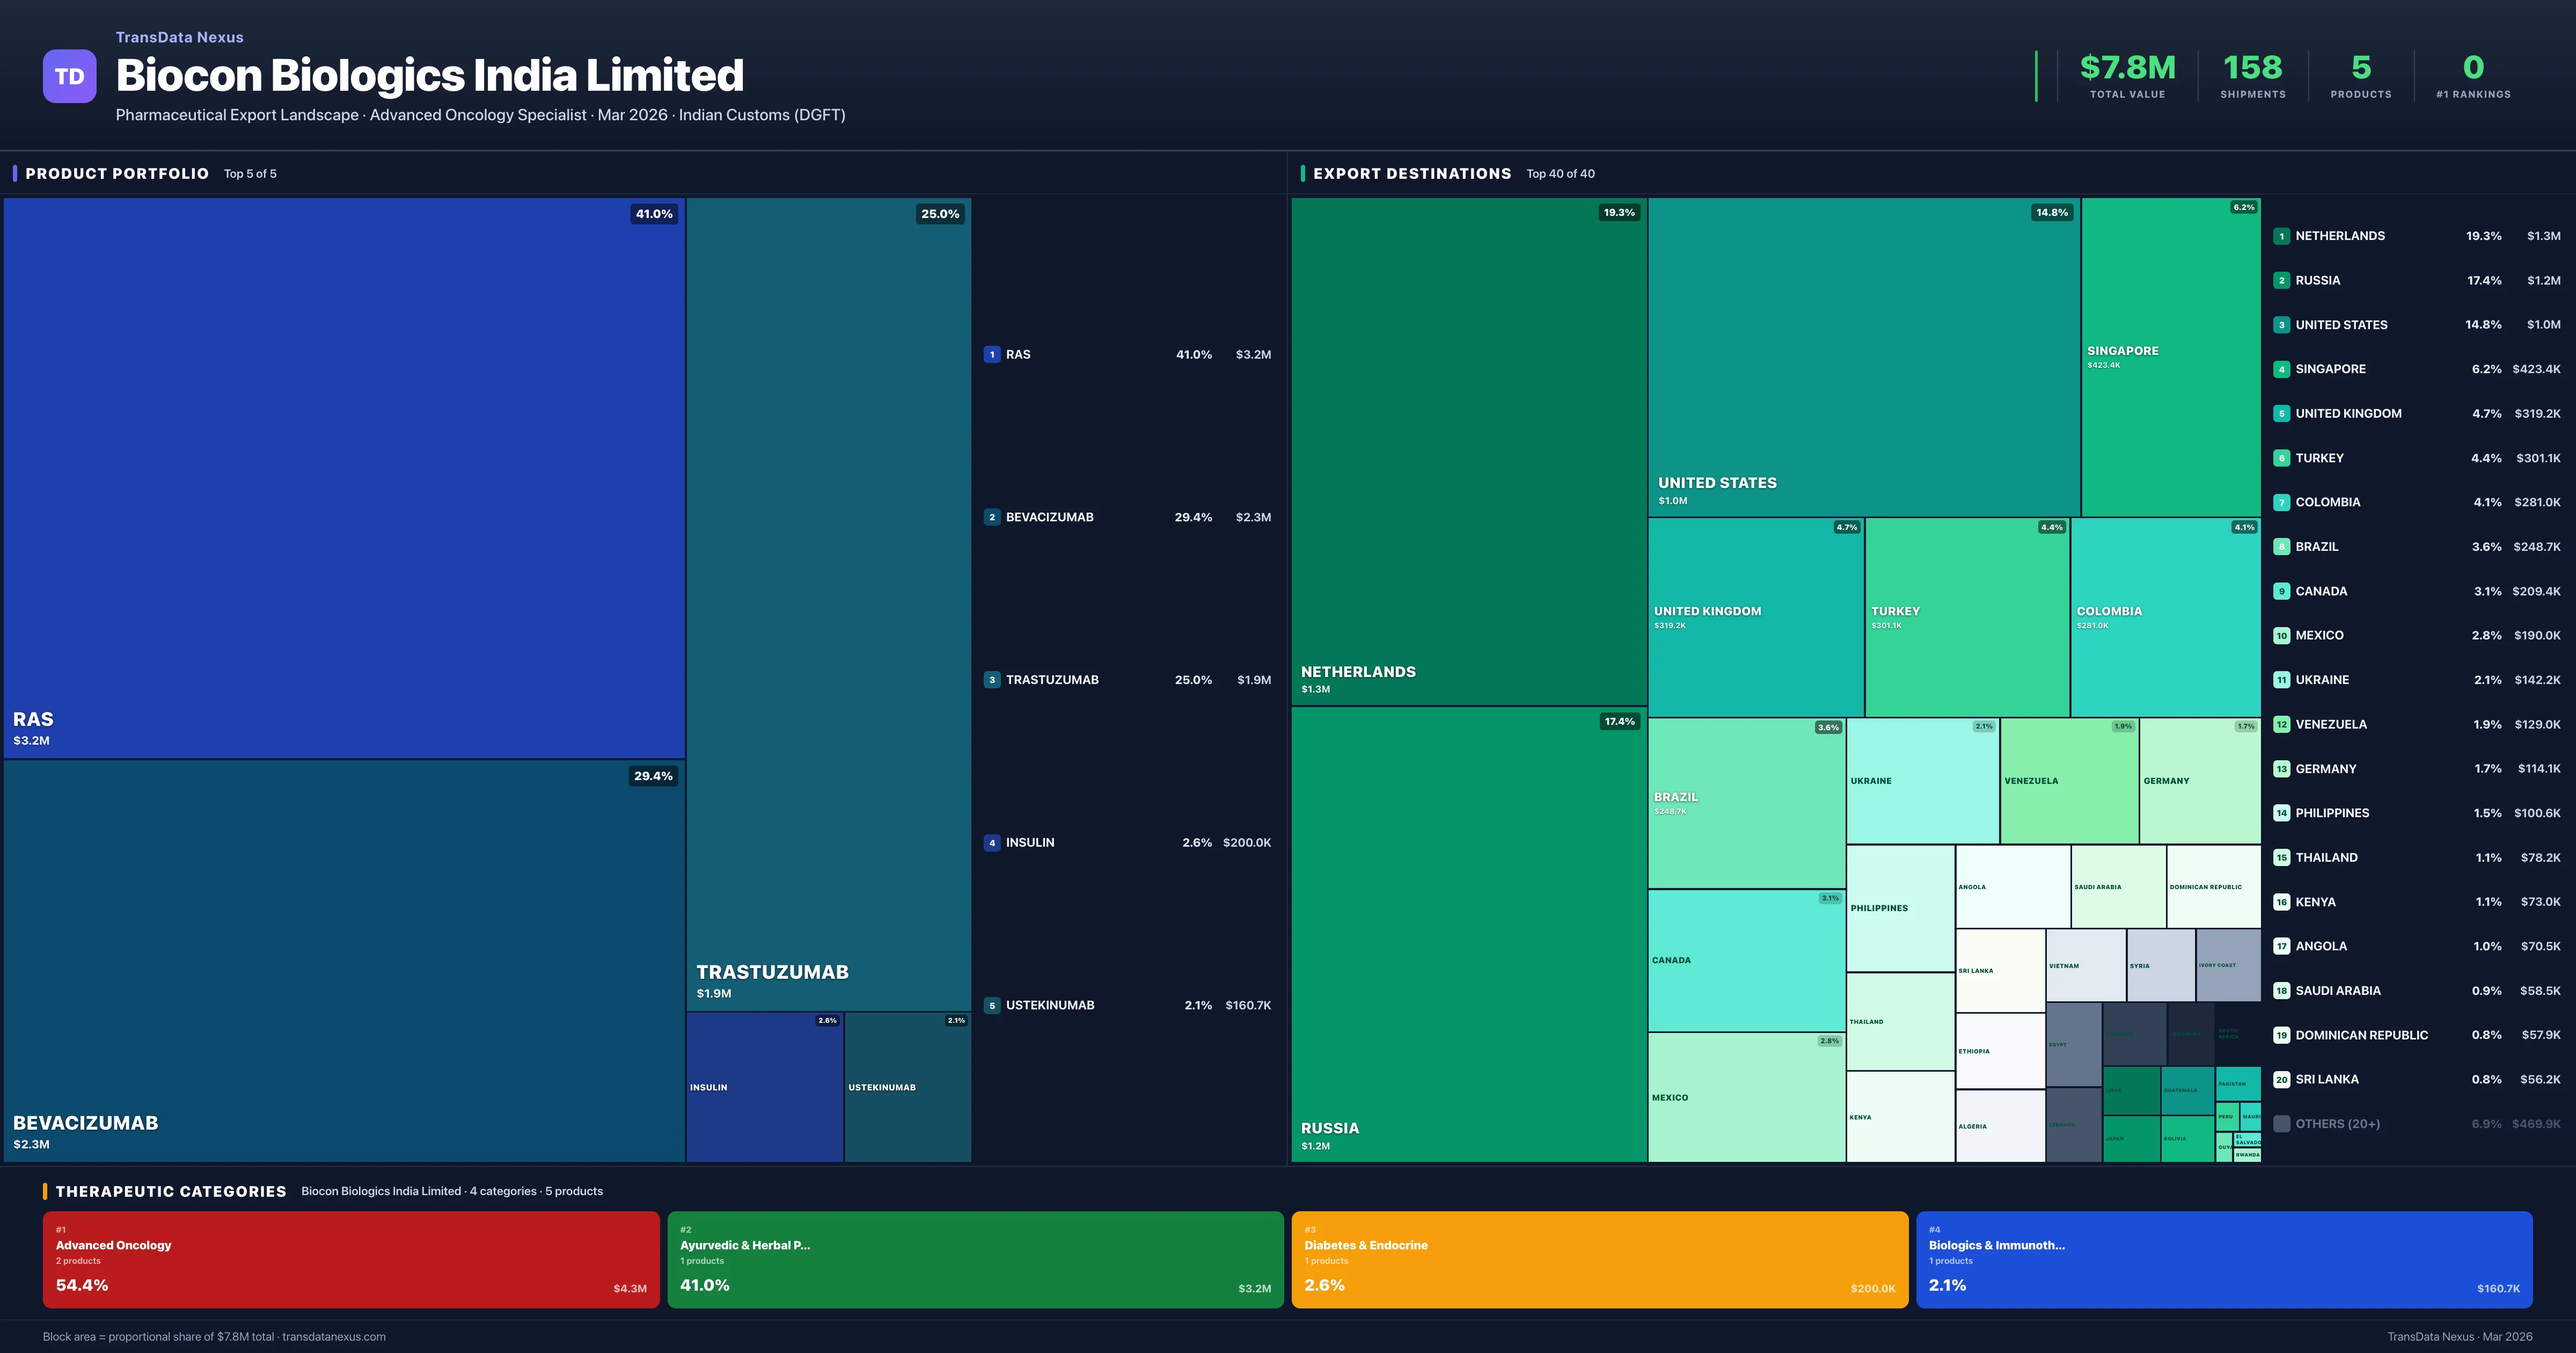
Task: Select the rank badge next to NETHERLANDS
Action: tap(2282, 236)
